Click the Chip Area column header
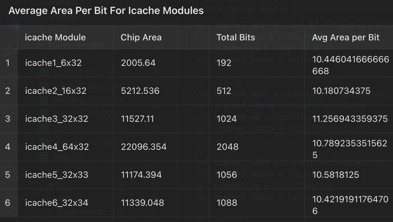The width and height of the screenshot is (393, 222). pyautogui.click(x=141, y=38)
